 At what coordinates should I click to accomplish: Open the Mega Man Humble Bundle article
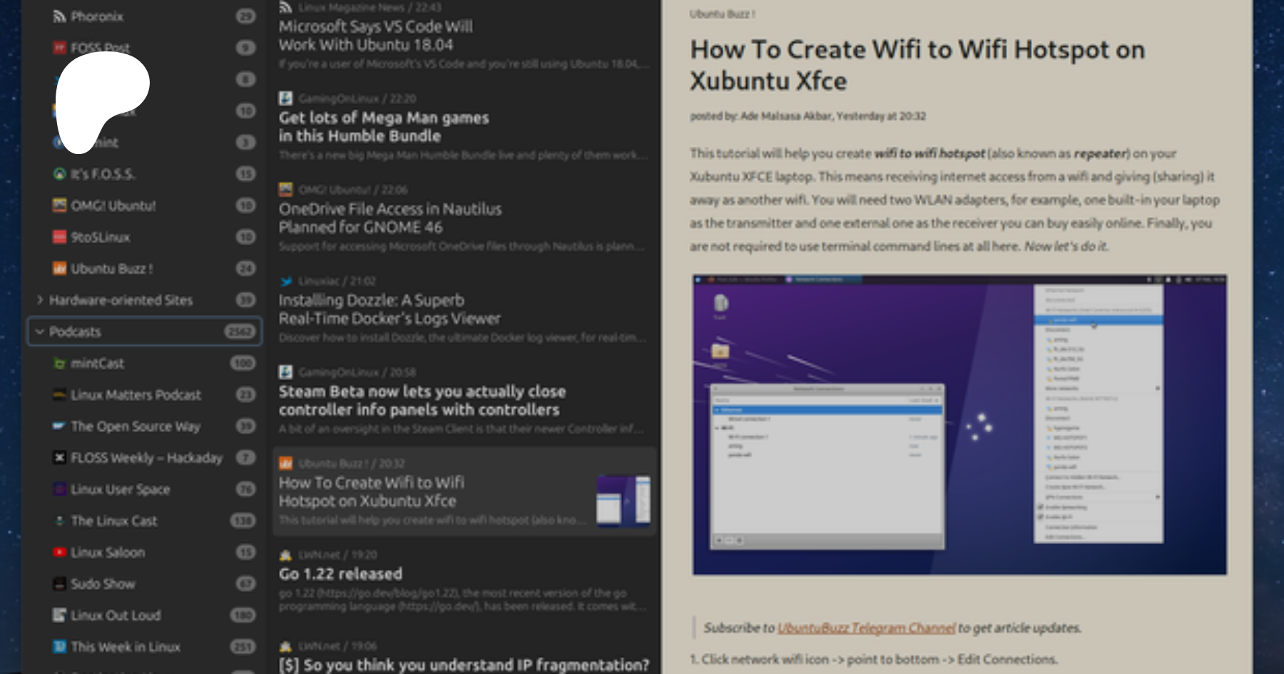pos(384,127)
